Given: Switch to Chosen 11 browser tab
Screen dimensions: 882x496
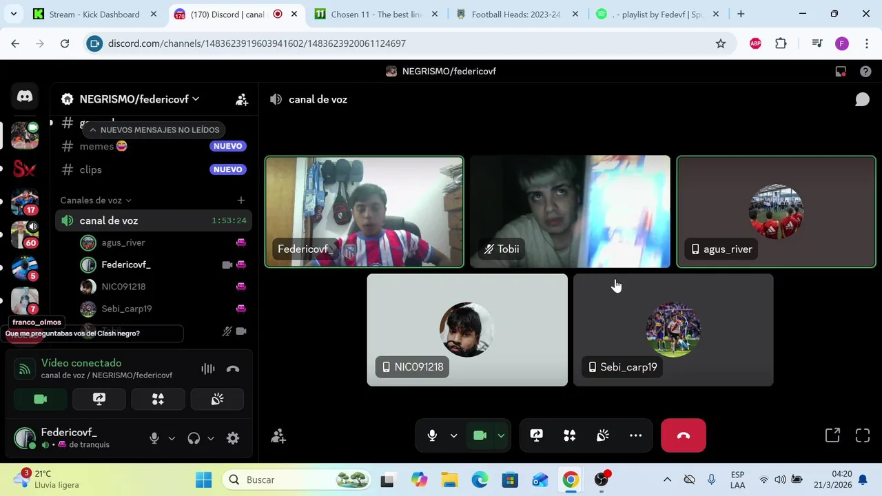Looking at the screenshot, I should tap(376, 14).
